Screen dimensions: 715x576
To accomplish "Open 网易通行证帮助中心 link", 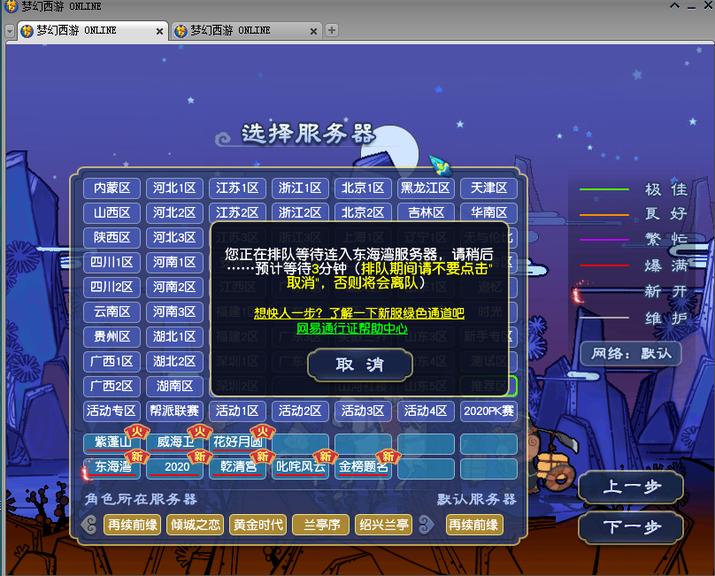I will [x=352, y=328].
